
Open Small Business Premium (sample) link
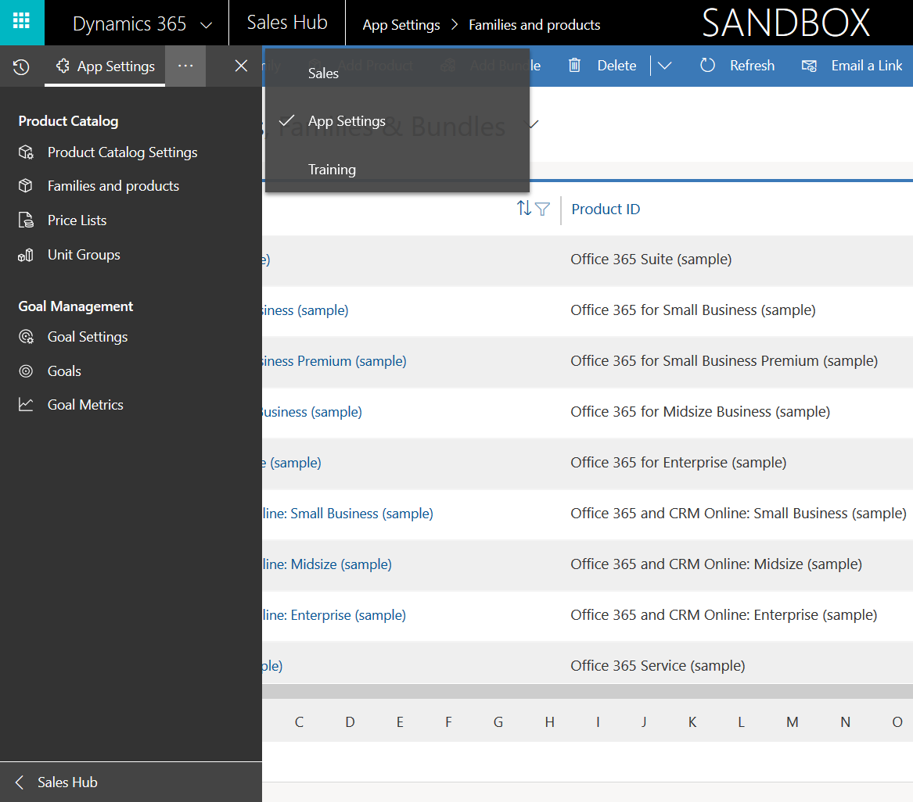[x=334, y=361]
